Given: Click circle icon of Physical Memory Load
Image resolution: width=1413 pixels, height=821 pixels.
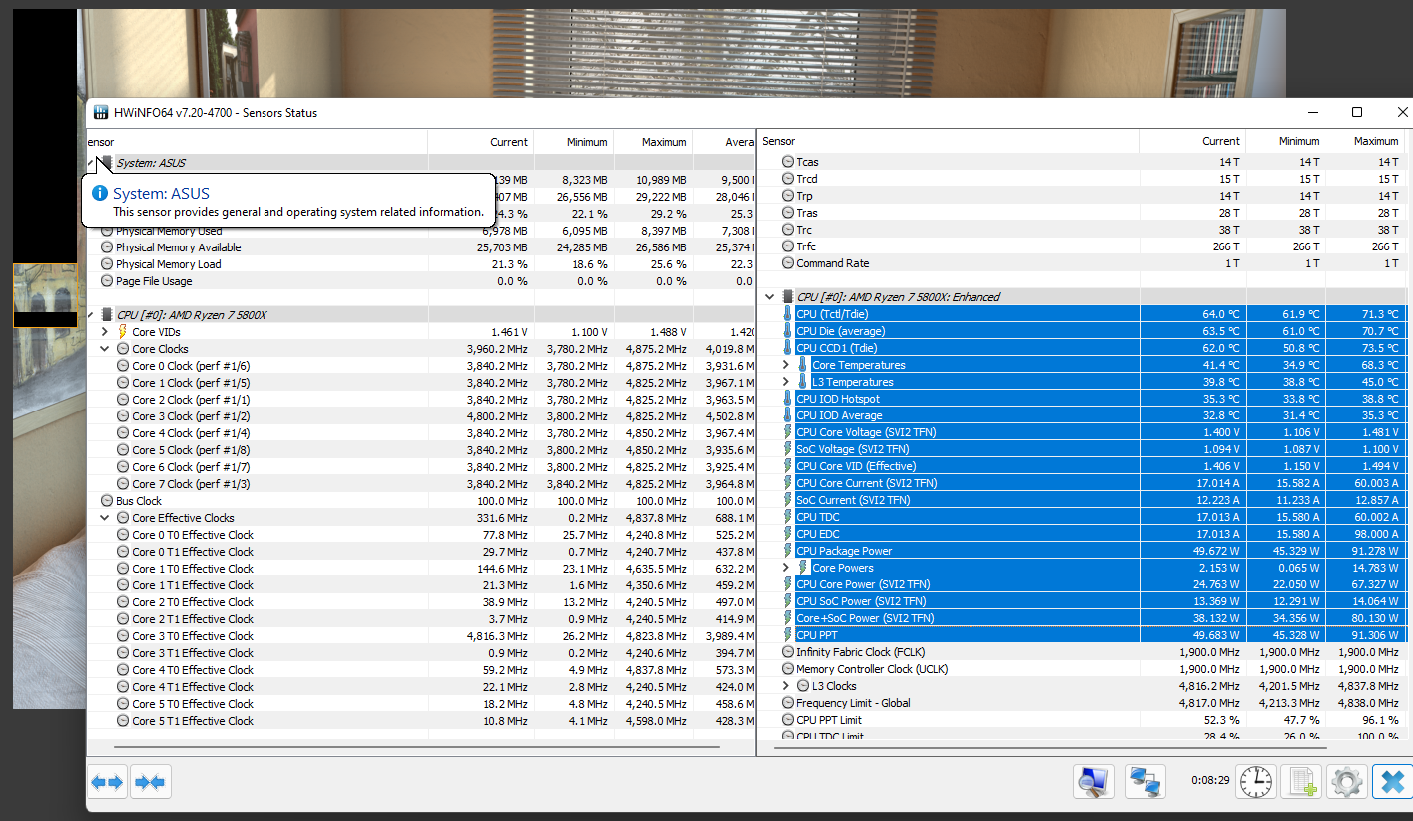Looking at the screenshot, I should pos(107,264).
